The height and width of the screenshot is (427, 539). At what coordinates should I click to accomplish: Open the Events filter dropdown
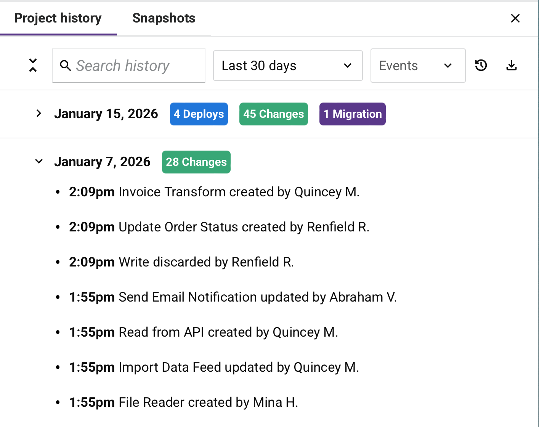coord(418,65)
